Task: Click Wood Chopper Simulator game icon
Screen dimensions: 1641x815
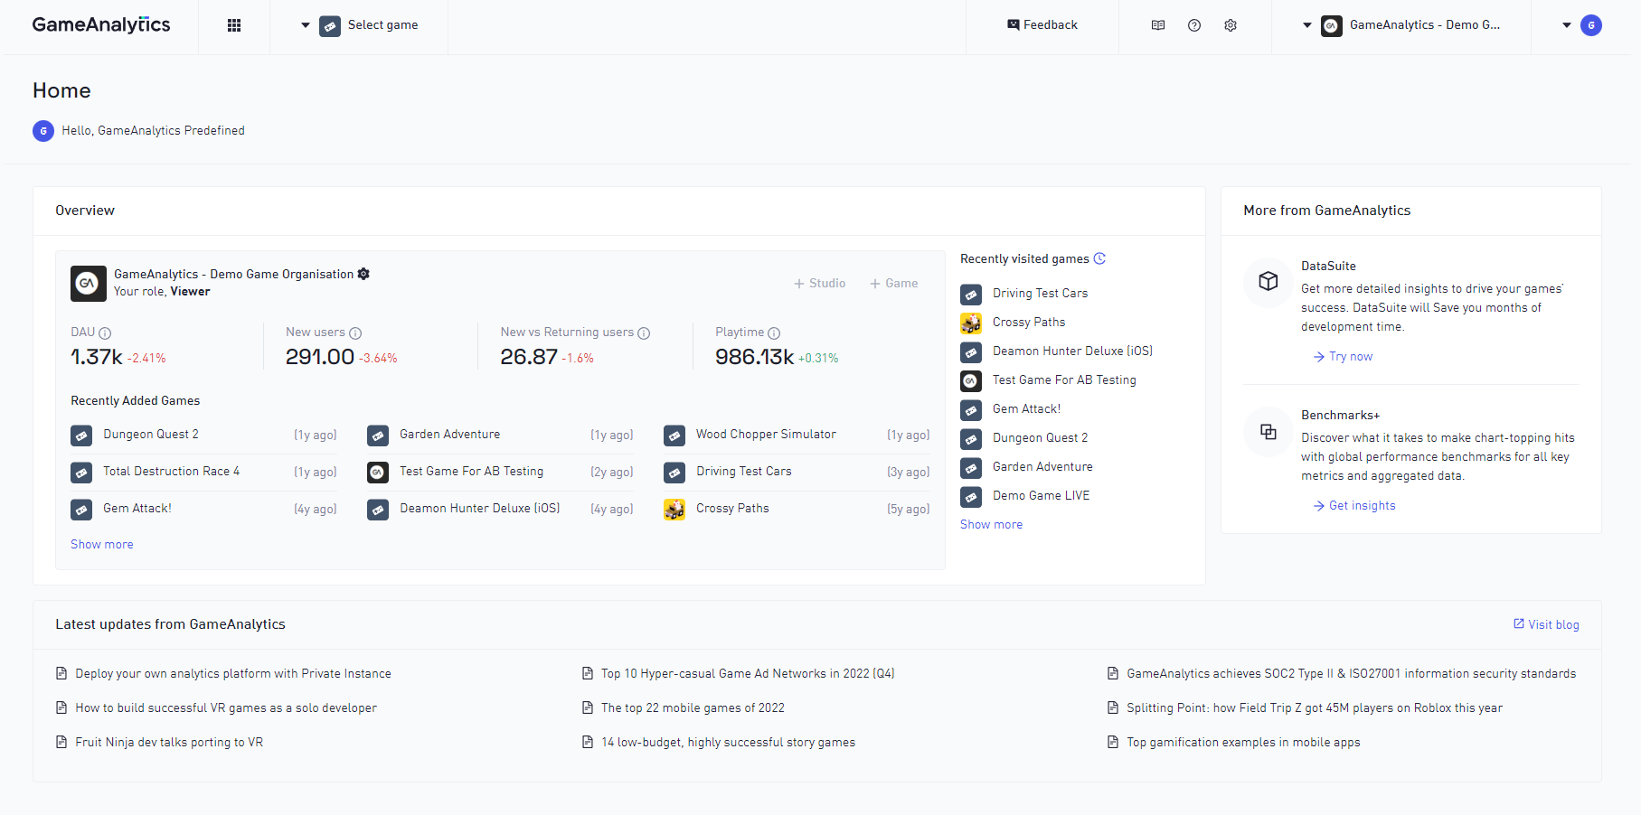Action: click(674, 436)
